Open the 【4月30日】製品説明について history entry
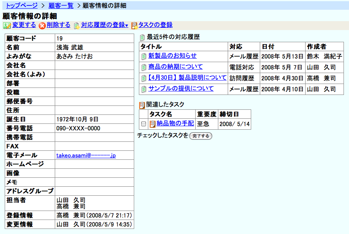 [x=187, y=78]
